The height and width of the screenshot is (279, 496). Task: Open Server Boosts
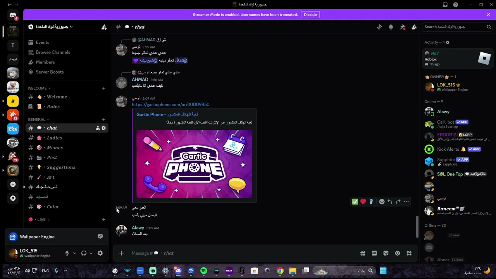(67, 72)
